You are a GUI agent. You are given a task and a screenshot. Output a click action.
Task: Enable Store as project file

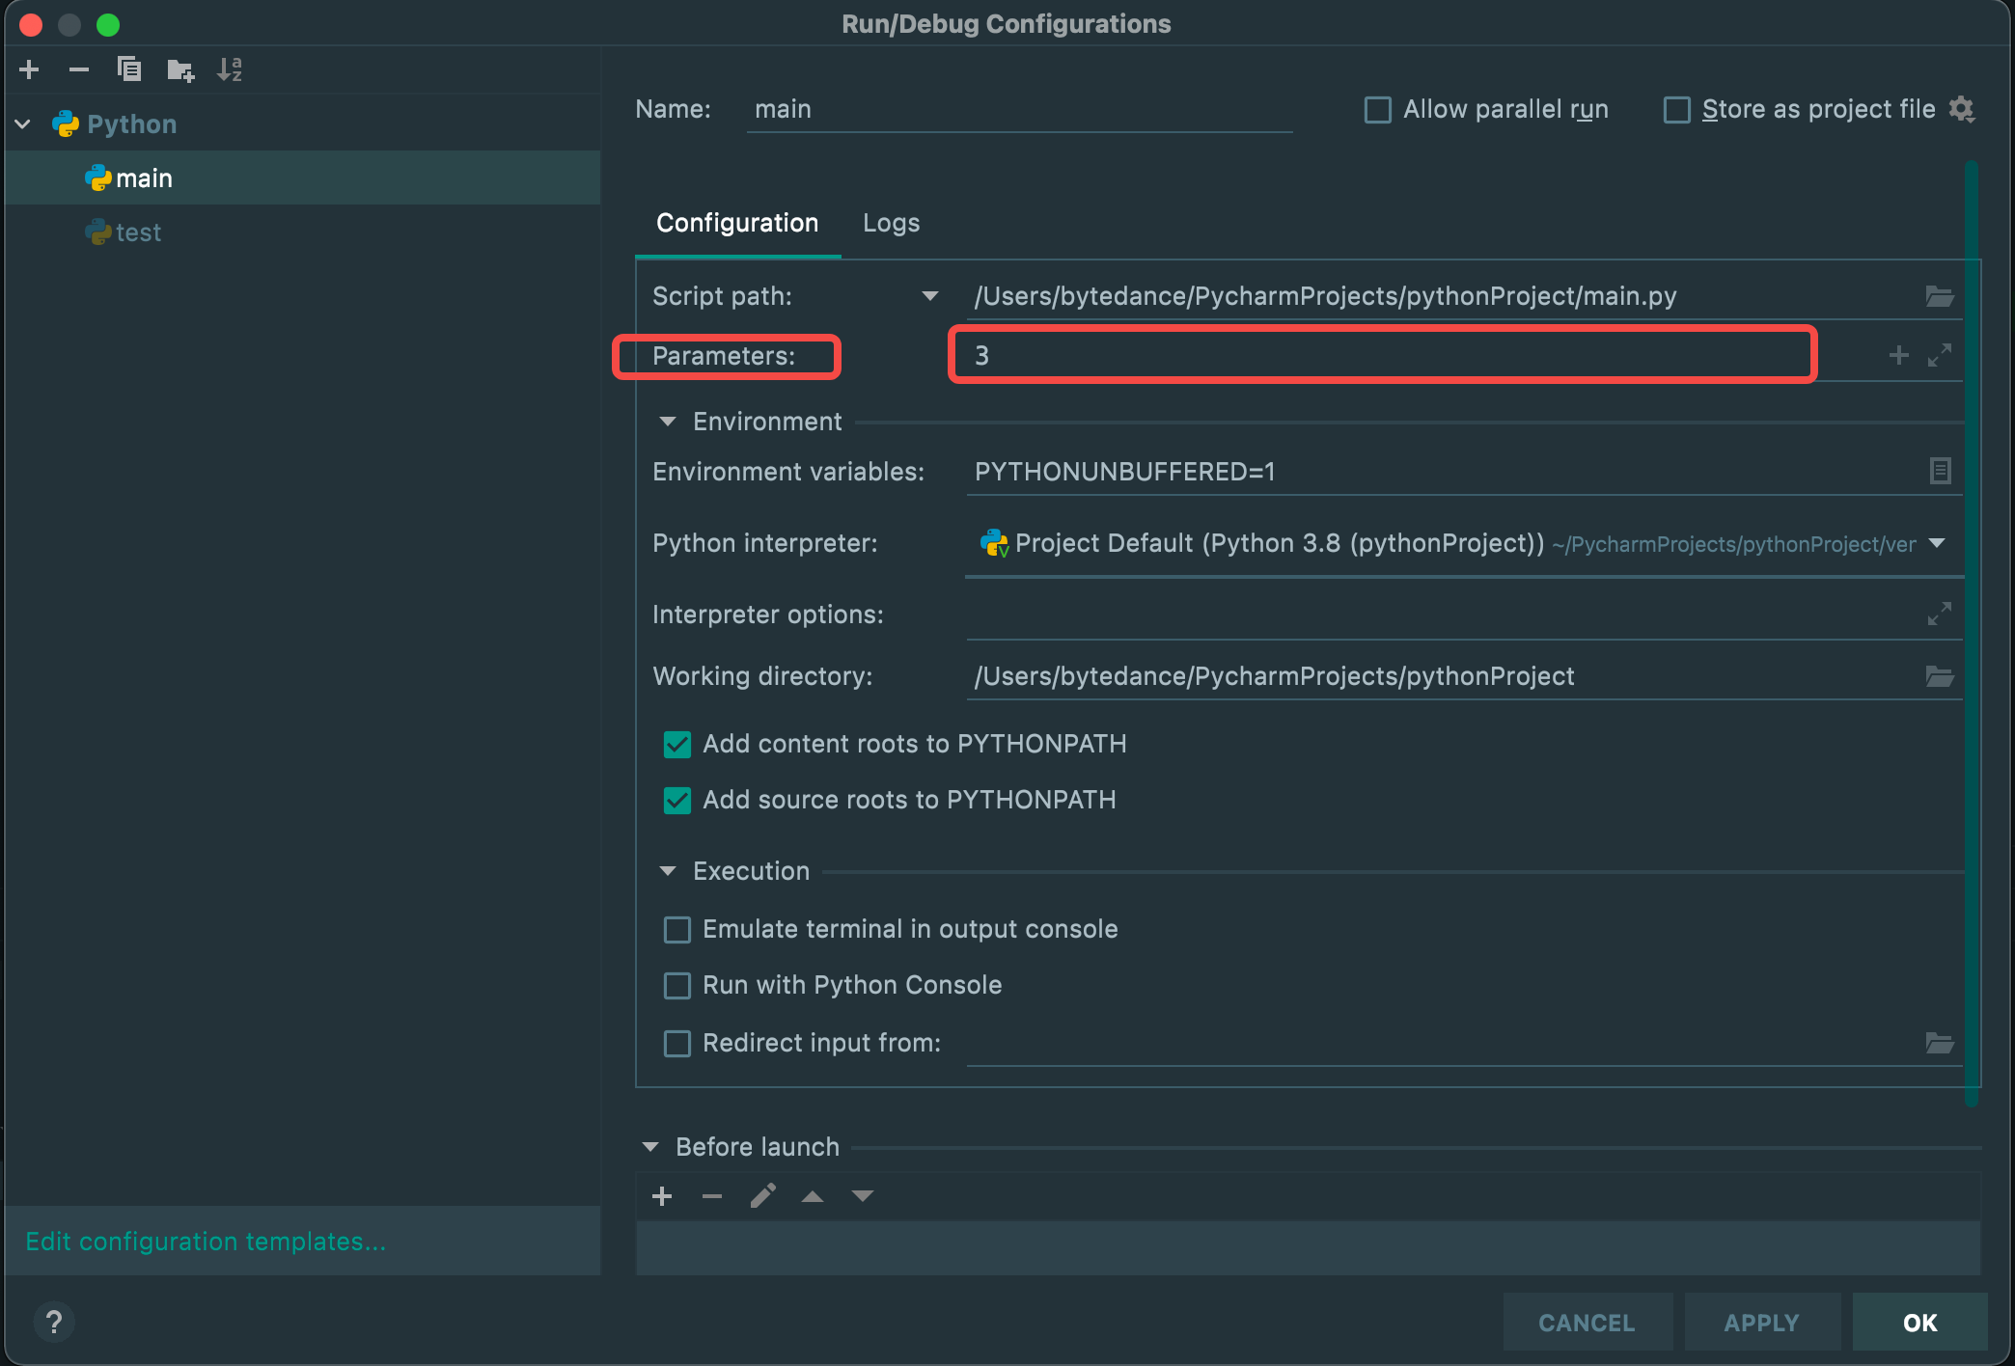[x=1677, y=110]
